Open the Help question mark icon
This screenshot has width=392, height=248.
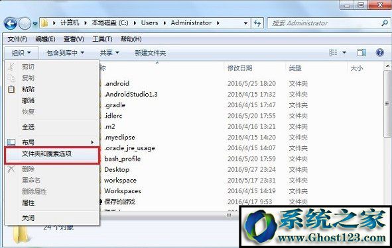380,53
